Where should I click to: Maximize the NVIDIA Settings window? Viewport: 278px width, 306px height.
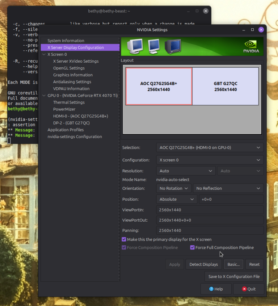[252, 30]
